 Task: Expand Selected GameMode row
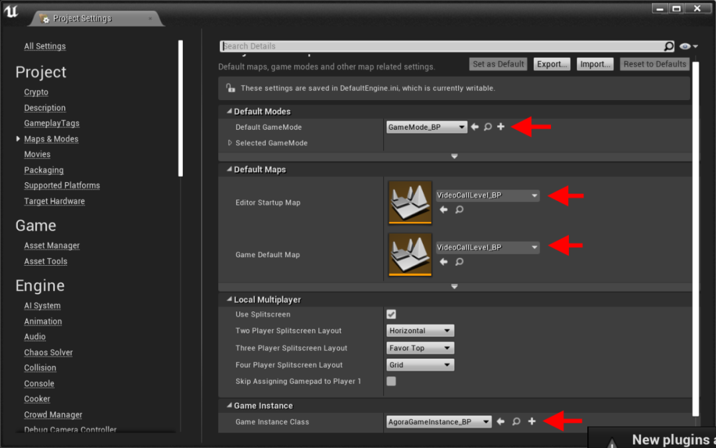coord(229,143)
